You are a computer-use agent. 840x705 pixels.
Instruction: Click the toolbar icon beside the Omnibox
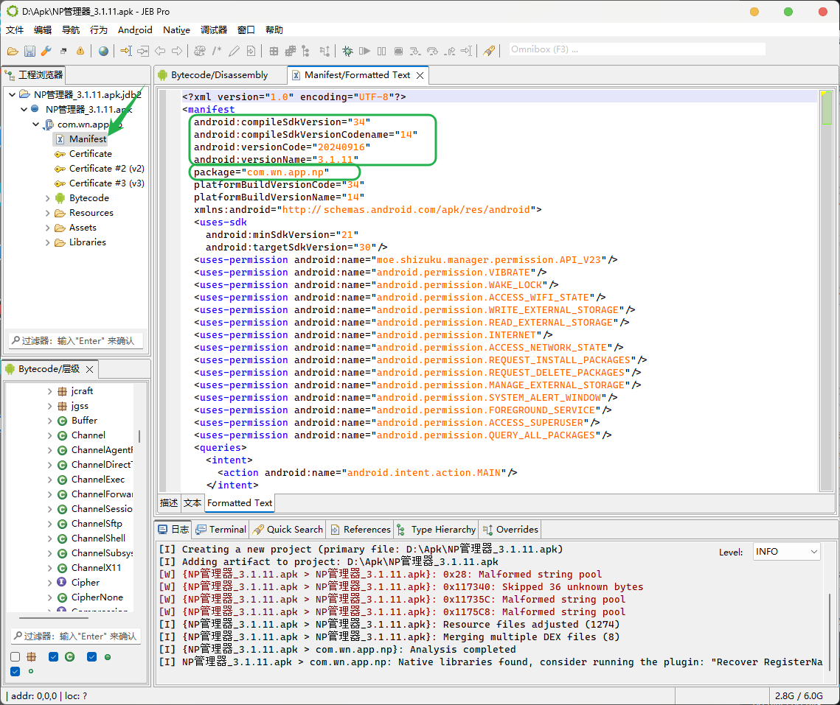(x=488, y=51)
